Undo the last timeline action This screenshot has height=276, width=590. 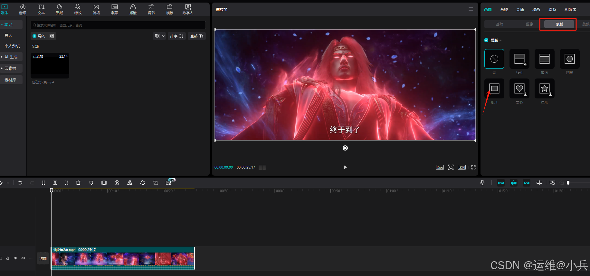click(x=20, y=183)
